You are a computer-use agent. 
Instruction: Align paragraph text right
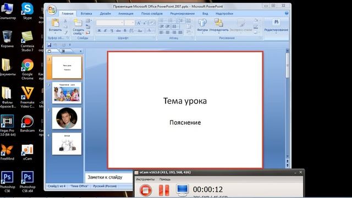coord(174,32)
